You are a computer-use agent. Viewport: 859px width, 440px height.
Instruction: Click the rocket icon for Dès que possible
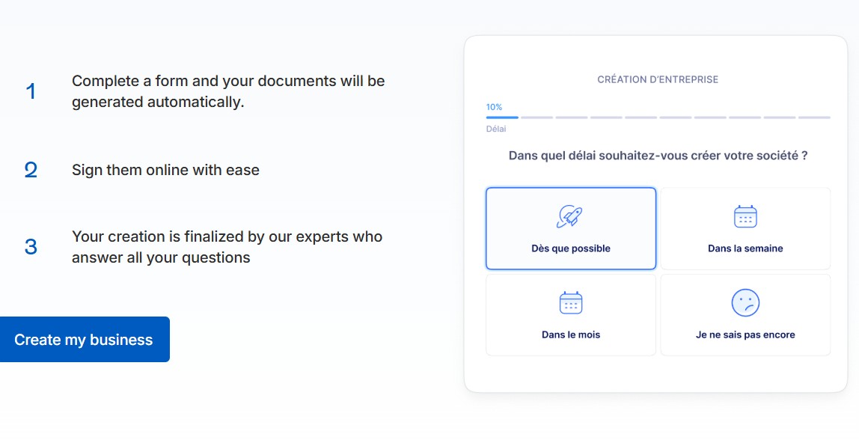[570, 216]
